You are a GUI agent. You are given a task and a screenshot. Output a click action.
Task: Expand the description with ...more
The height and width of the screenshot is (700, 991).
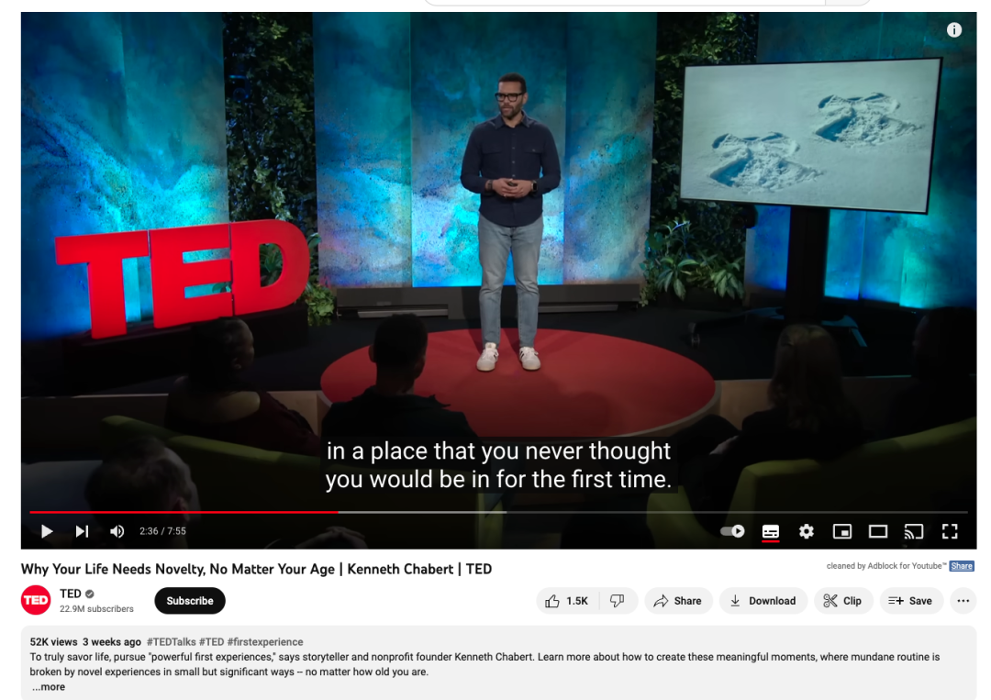tap(49, 687)
